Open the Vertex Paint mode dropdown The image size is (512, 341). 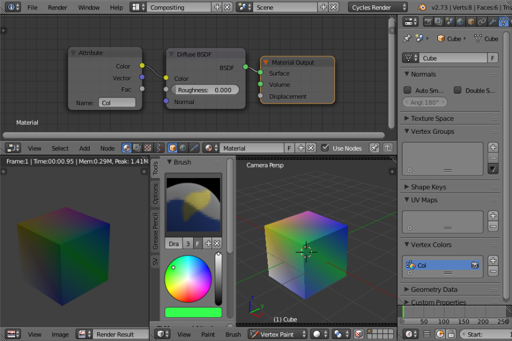(277, 334)
